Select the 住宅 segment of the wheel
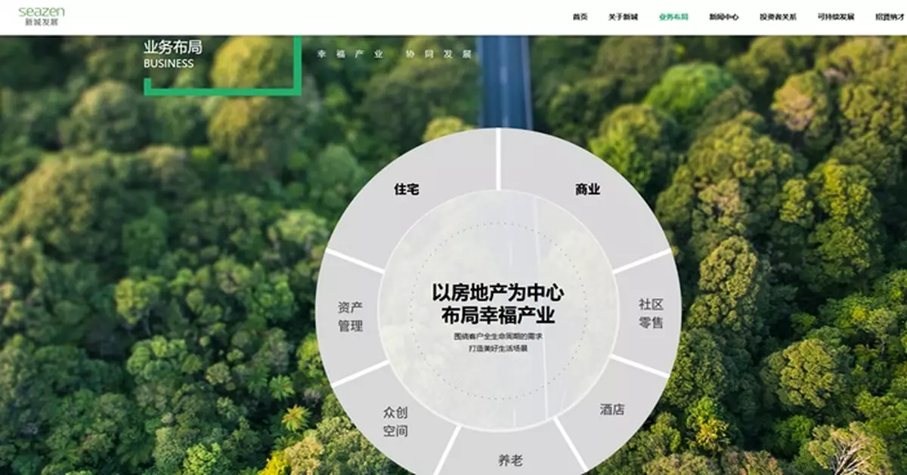Screen dimensions: 907x475 click(x=406, y=190)
